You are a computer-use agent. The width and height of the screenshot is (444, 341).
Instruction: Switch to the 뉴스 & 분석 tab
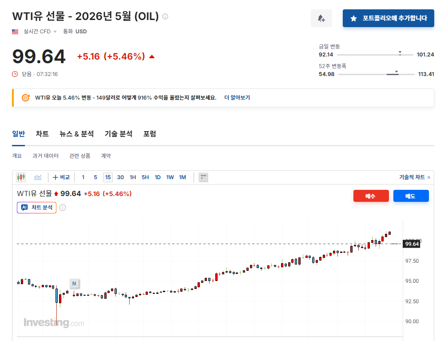[x=77, y=134]
